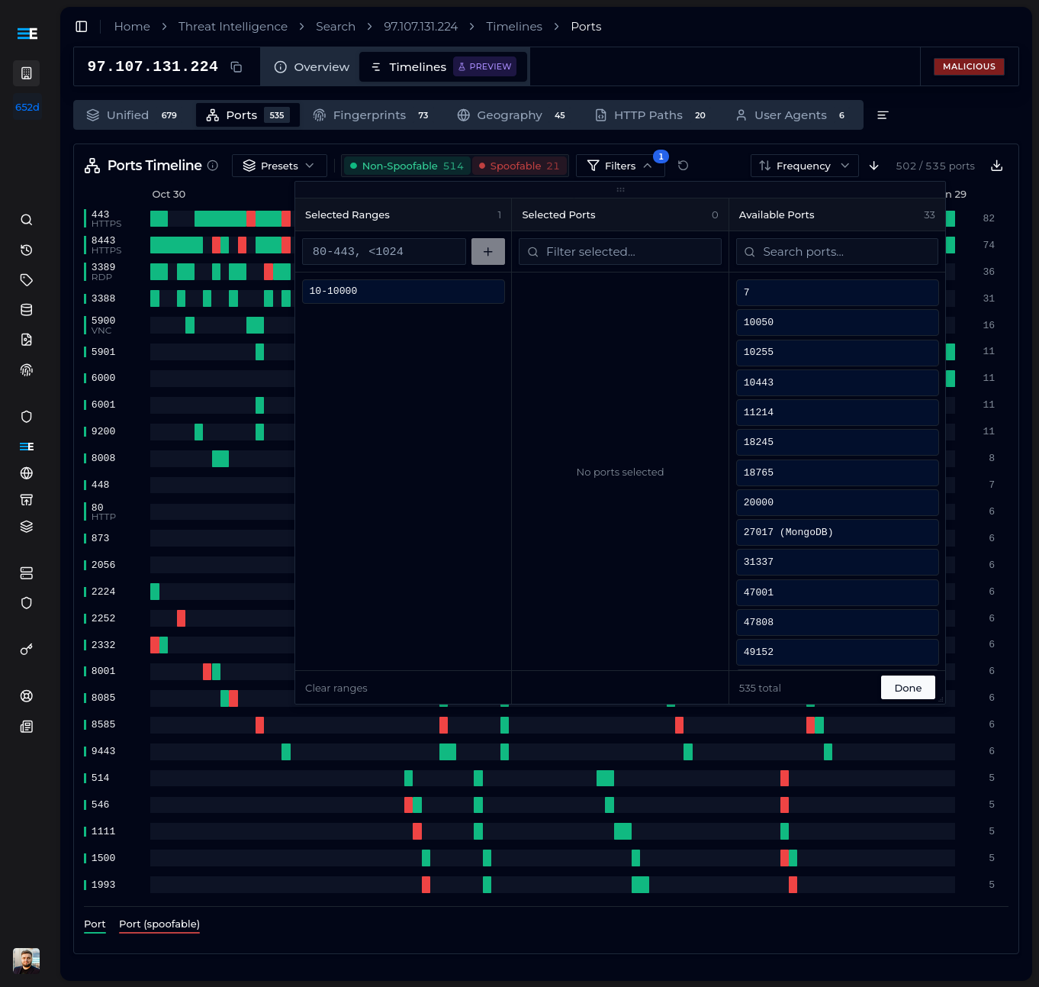Toggle the Non-Spoofable 514 filter pill
Viewport: 1039px width, 987px height.
(x=406, y=165)
